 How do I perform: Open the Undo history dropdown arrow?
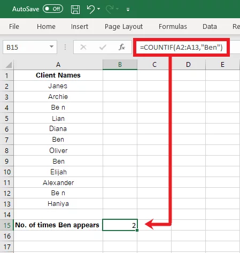coord(99,9)
